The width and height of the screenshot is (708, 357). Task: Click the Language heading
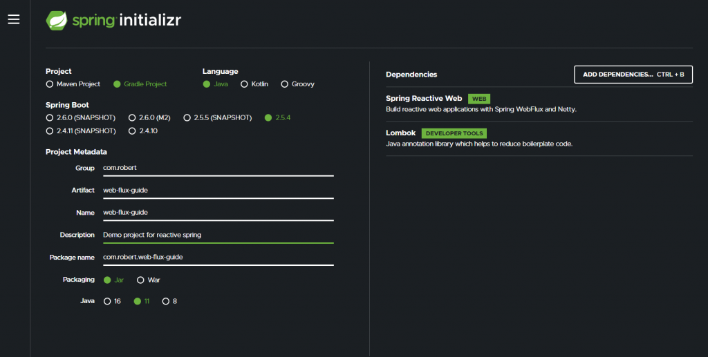pyautogui.click(x=221, y=71)
